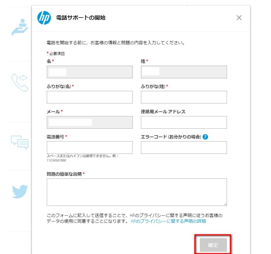Image resolution: width=271 pixels, height=254 pixels.
Task: Click the chat bubbles icon in sidebar
Action: point(20,142)
